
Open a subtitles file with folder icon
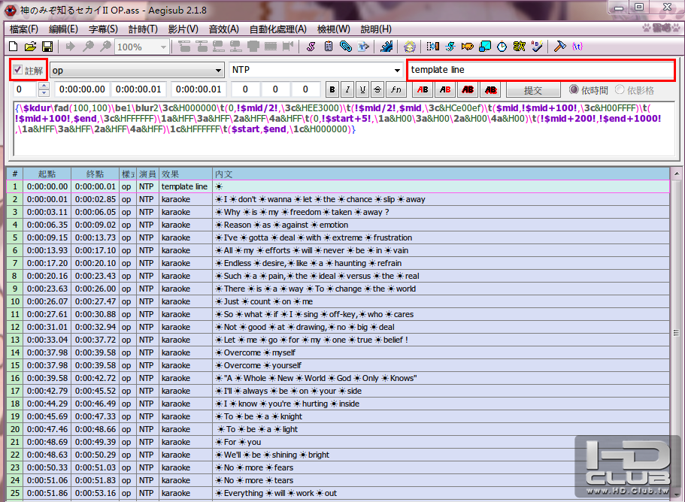[30, 47]
